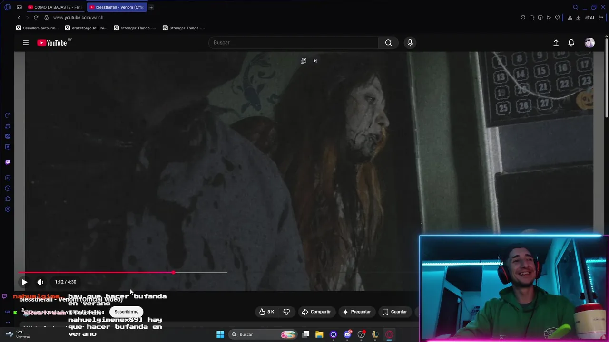Viewport: 609px width, 342px height.
Task: Click the Compartir share button
Action: tap(316, 312)
